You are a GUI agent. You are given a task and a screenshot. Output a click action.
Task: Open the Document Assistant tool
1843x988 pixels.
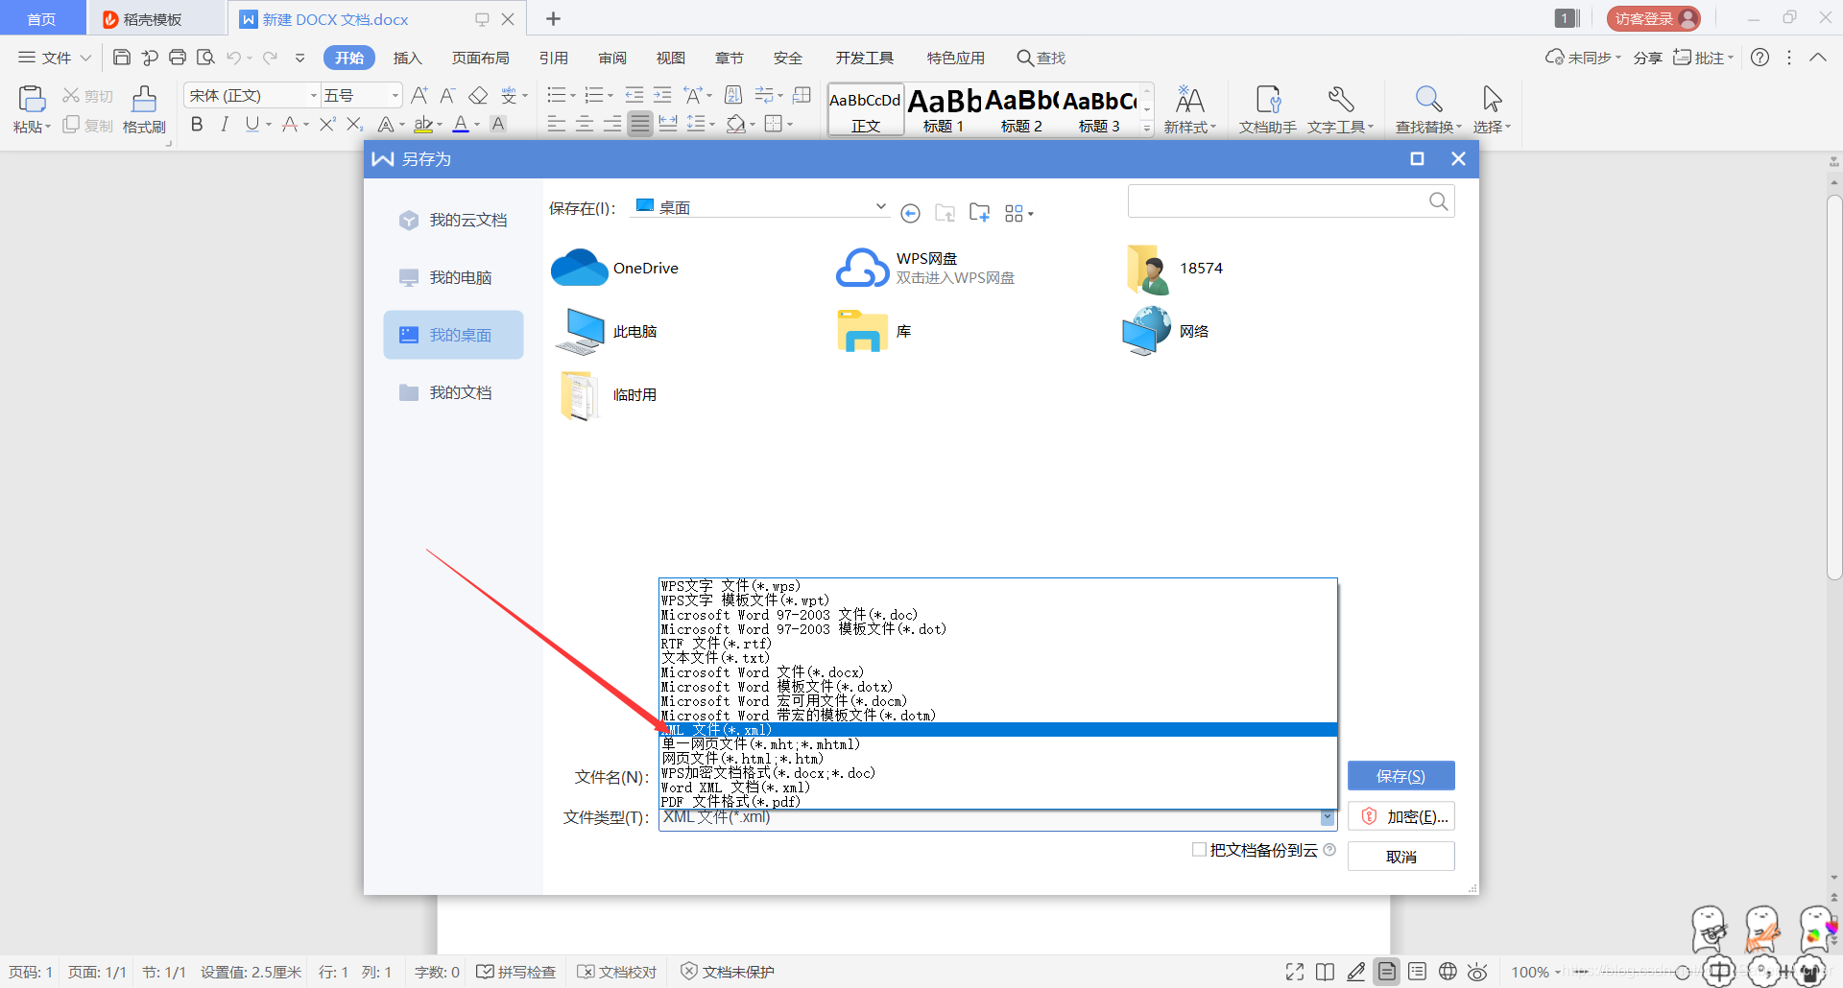1268,108
